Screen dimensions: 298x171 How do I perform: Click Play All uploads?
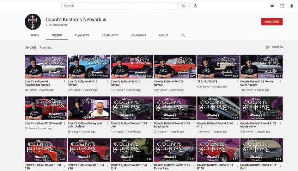tap(46, 47)
